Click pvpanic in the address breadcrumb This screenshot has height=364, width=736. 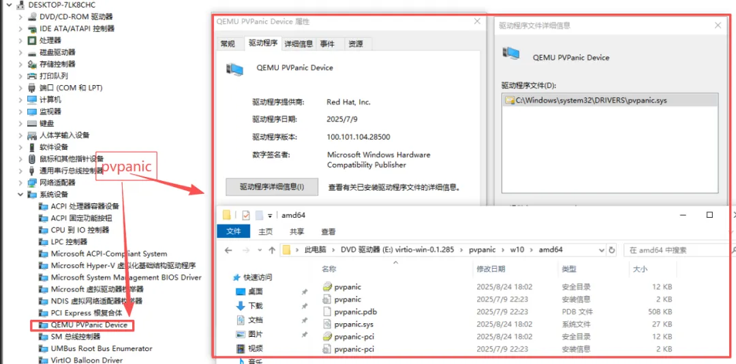[x=480, y=250]
